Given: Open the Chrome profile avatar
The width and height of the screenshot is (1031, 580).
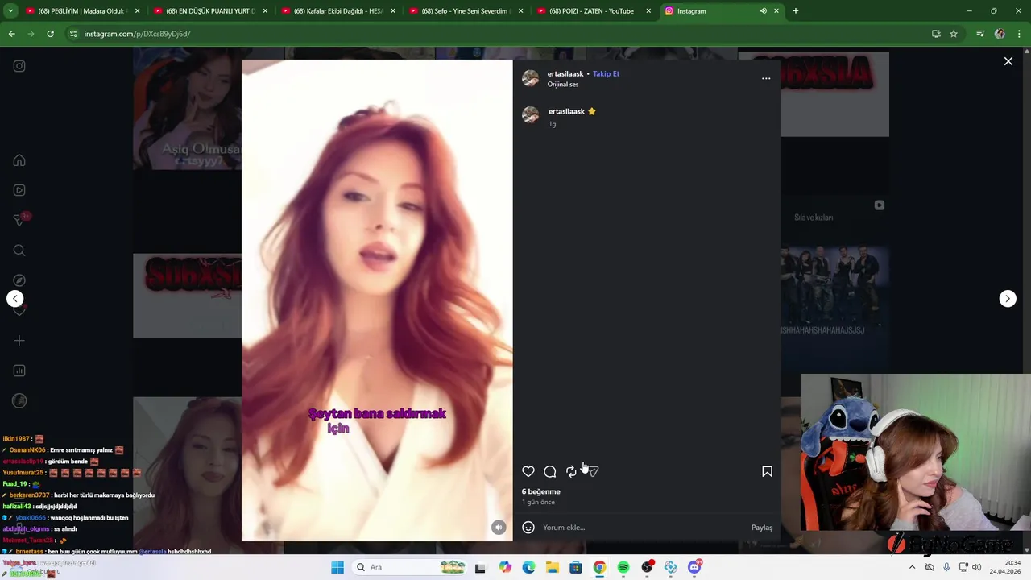Looking at the screenshot, I should tap(1000, 34).
